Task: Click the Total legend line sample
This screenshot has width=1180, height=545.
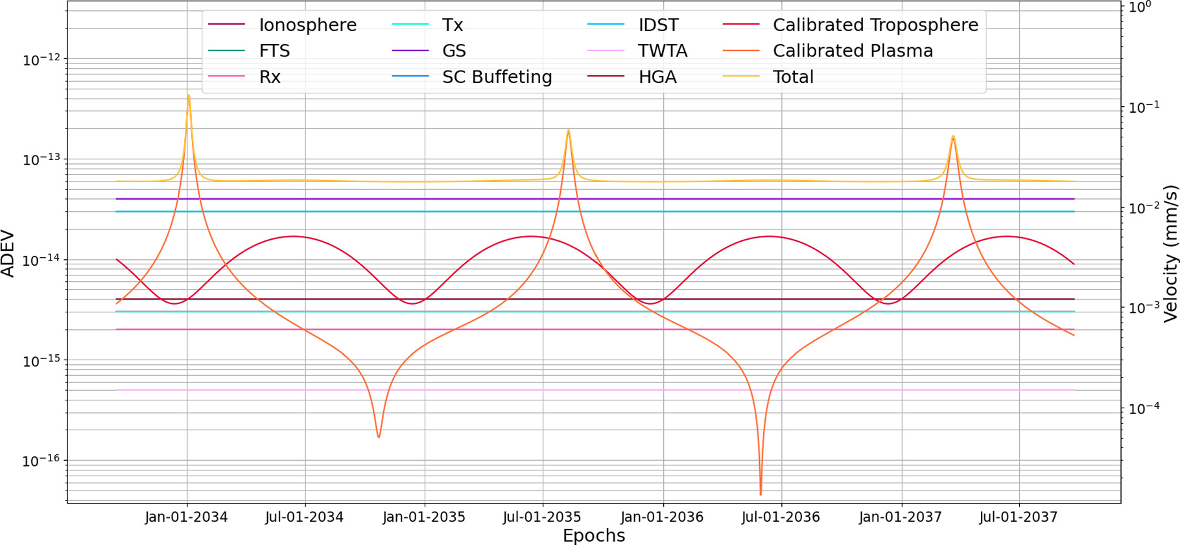Action: coord(741,76)
